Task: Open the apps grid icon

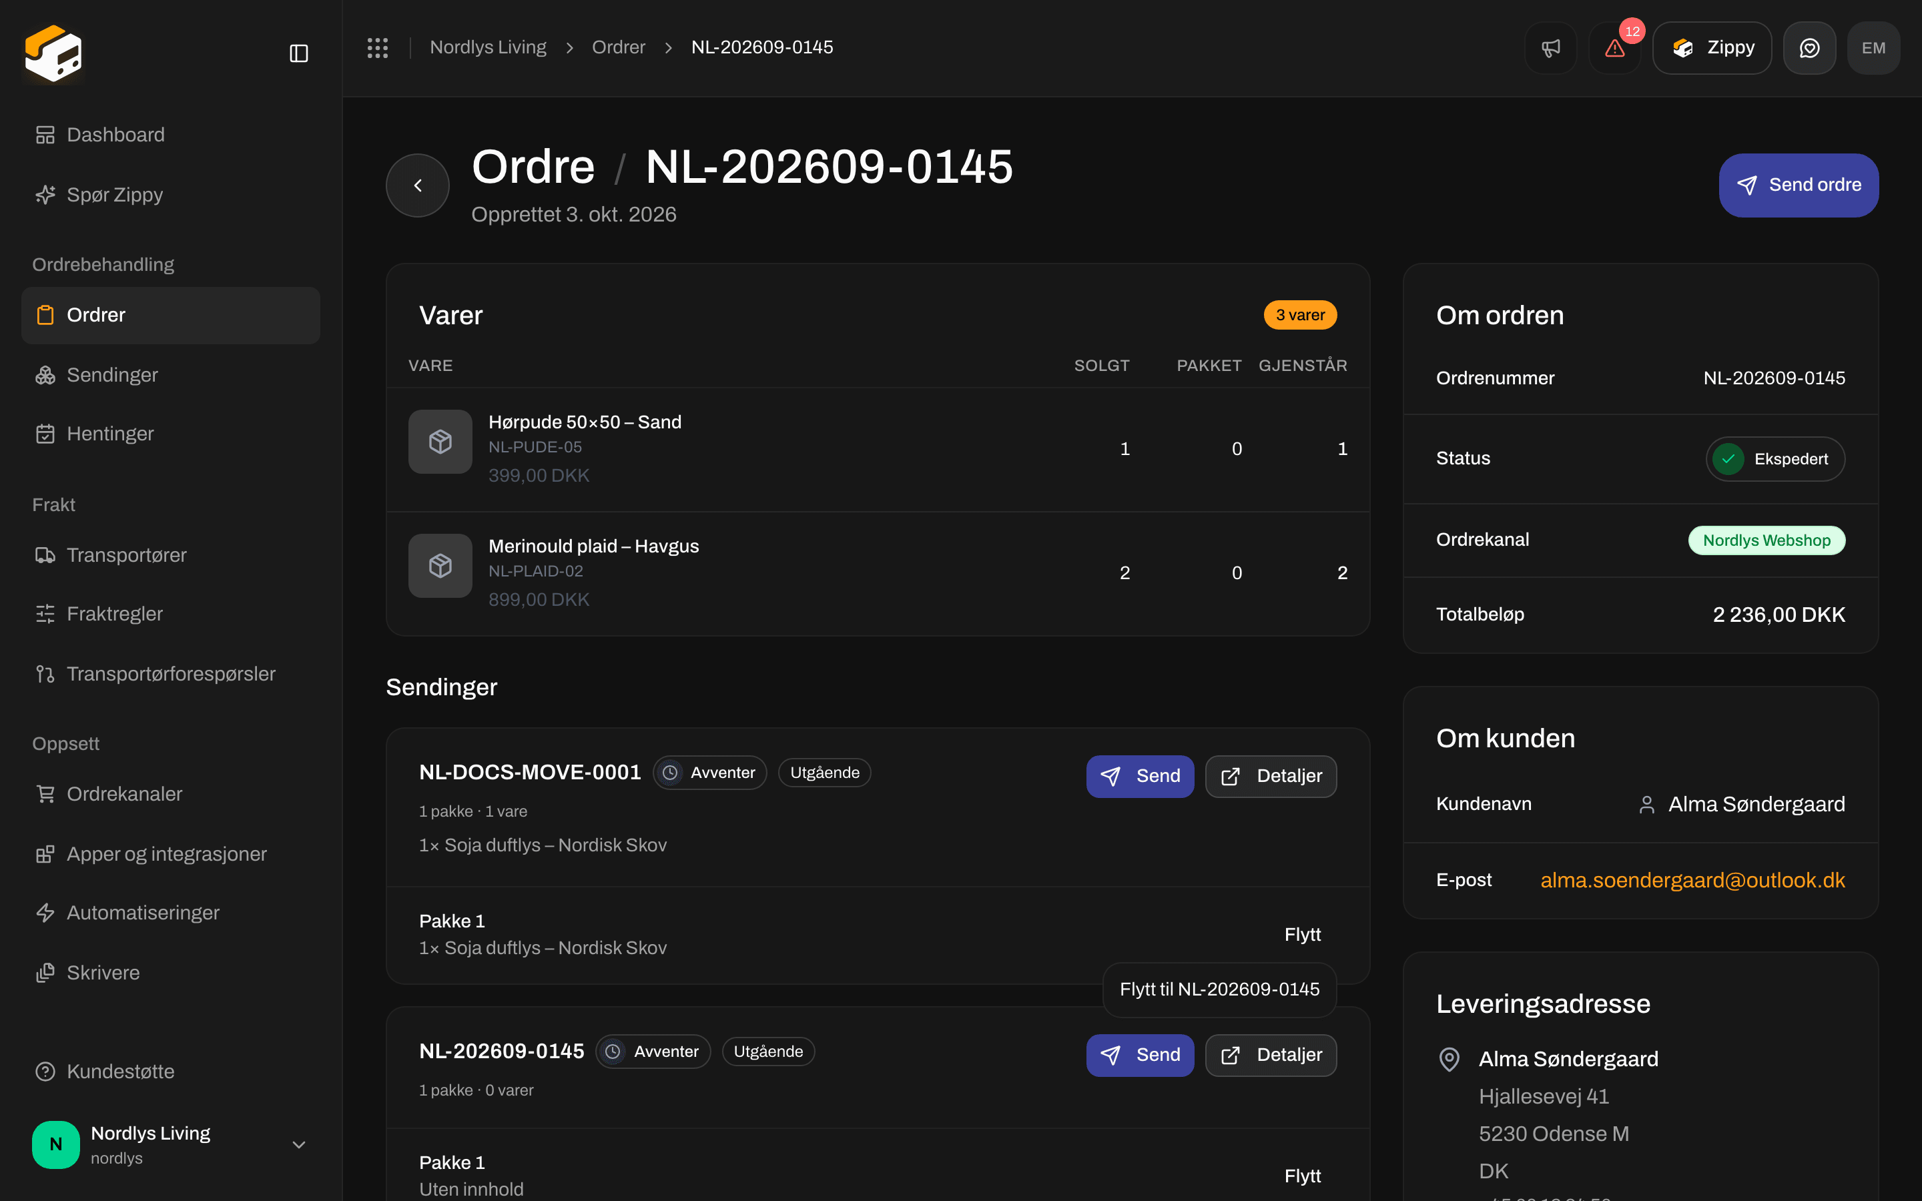Action: [x=377, y=47]
